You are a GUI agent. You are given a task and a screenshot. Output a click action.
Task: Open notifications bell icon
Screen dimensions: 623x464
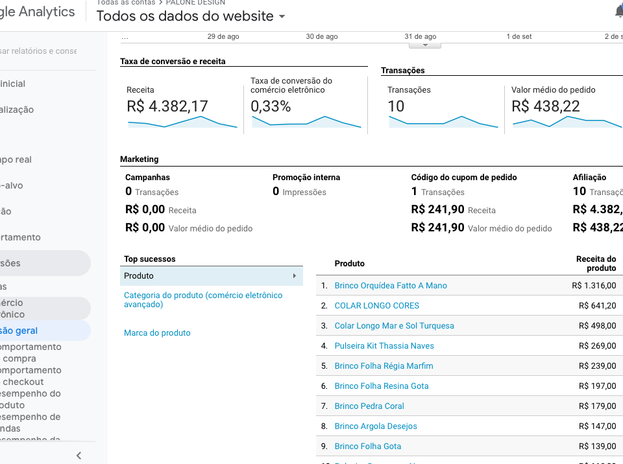[x=619, y=11]
